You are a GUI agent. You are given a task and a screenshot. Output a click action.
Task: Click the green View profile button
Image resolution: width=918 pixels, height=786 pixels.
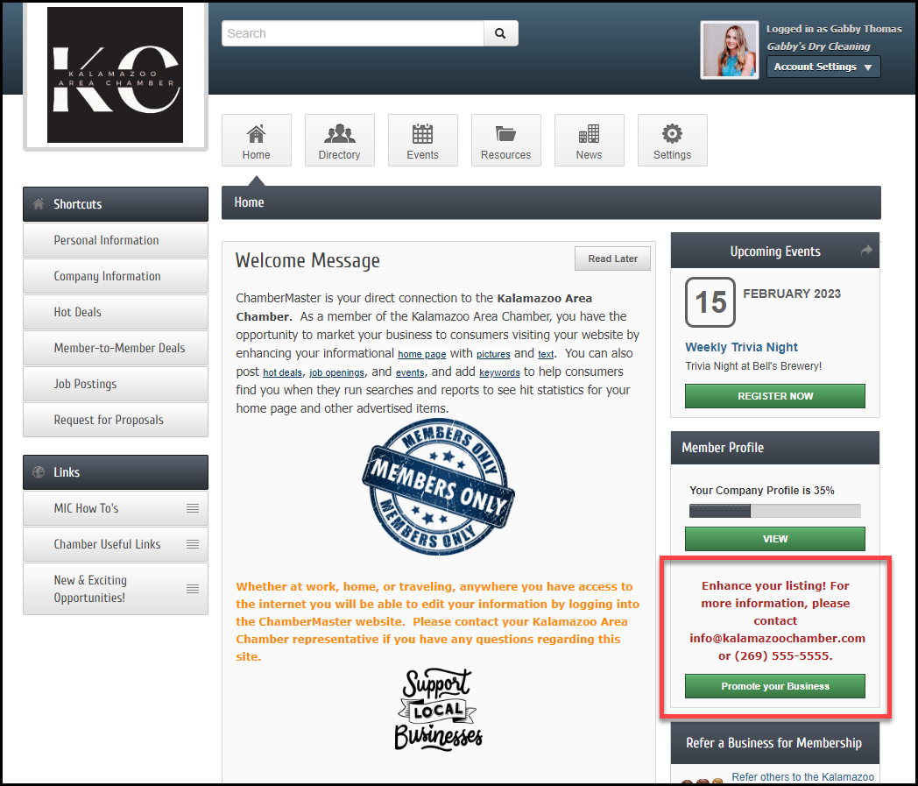(774, 539)
